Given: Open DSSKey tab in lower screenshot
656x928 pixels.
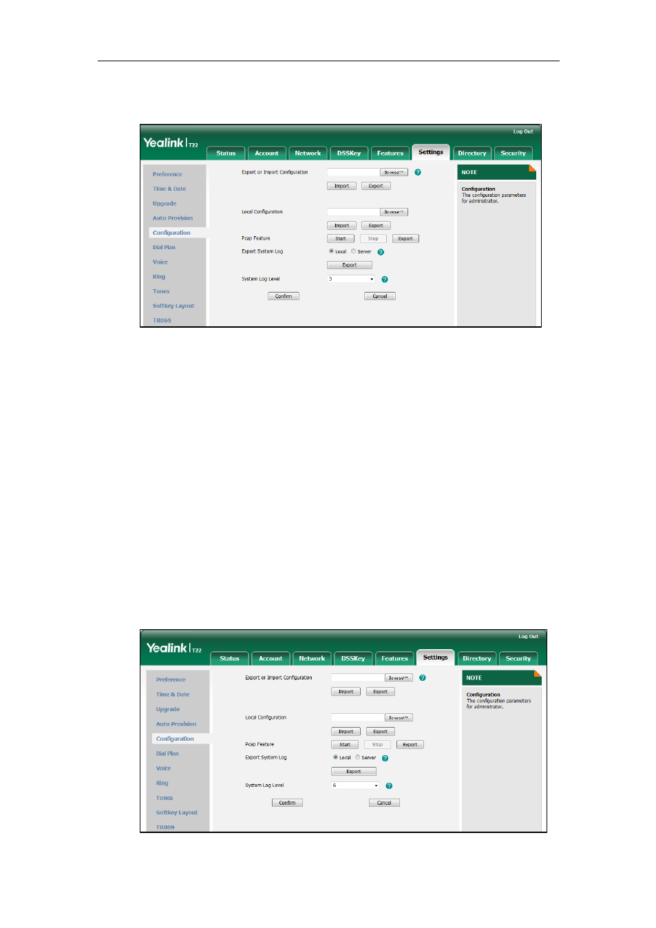Looking at the screenshot, I should (353, 659).
